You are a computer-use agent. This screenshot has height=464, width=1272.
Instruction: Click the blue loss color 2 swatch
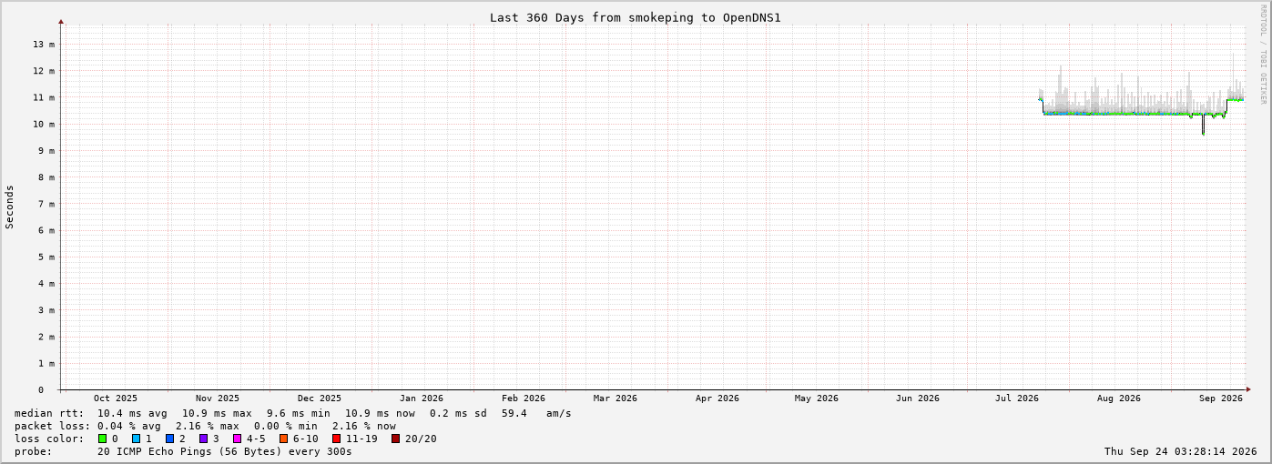point(170,439)
